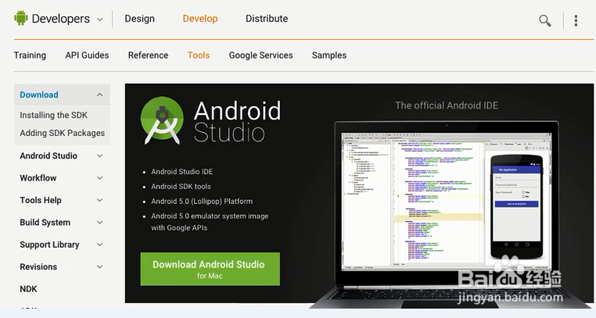Expand the Build System chevron

pos(99,223)
